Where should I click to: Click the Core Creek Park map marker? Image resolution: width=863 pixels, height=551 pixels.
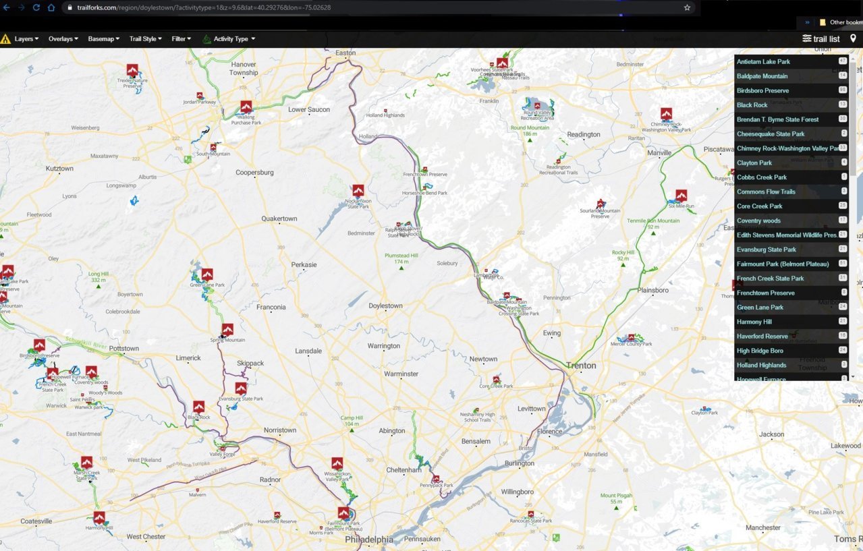pyautogui.click(x=497, y=380)
